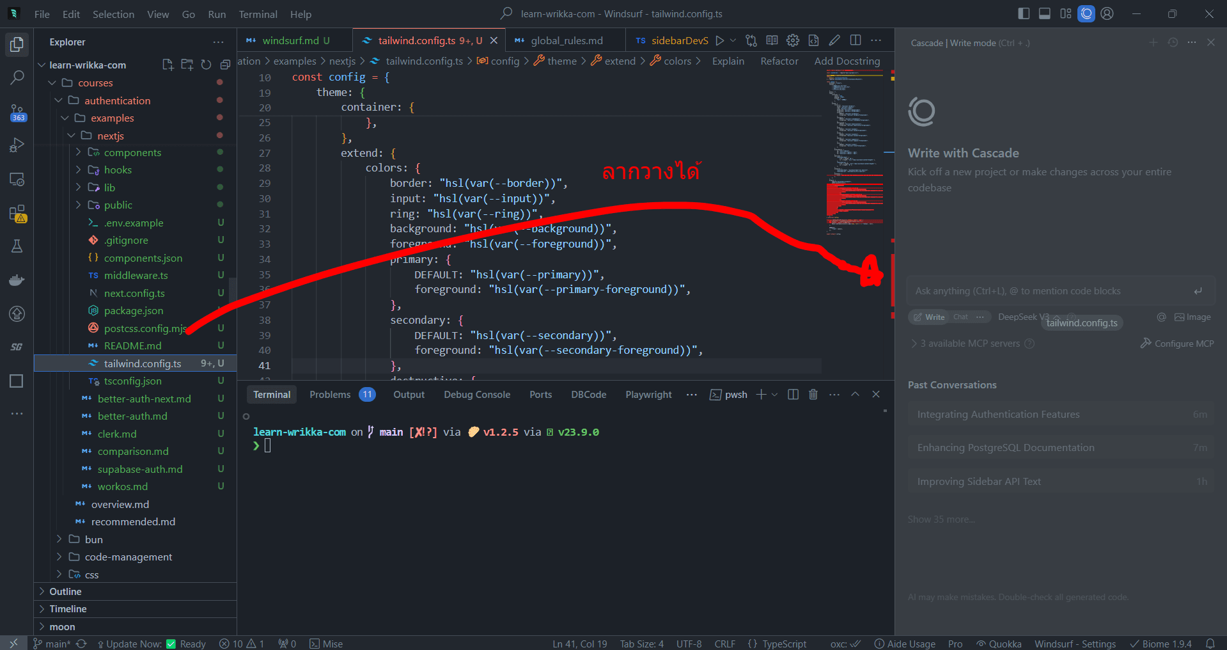Screen dimensions: 1227x650
Task: Click Configure MCP in Cascade
Action: tap(1177, 344)
